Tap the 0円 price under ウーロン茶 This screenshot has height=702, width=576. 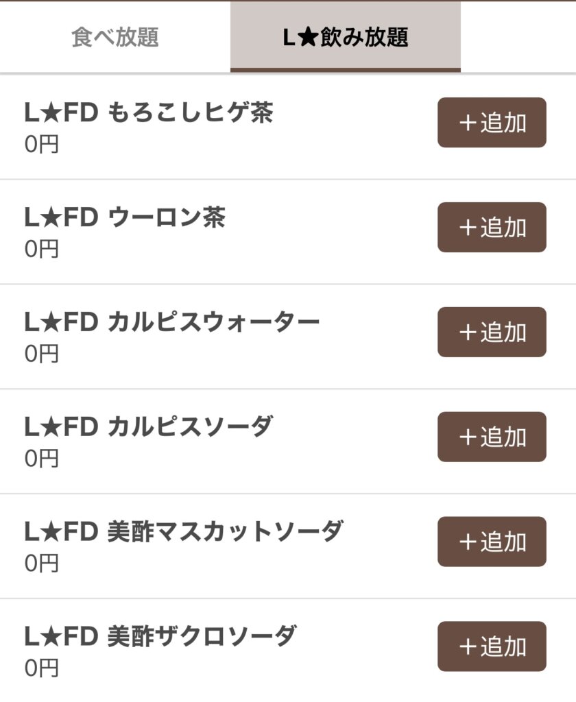[x=42, y=249]
